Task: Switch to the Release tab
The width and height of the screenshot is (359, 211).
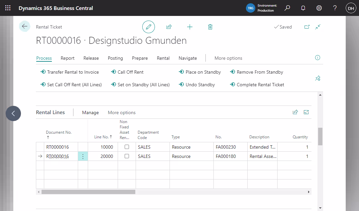Action: pos(91,58)
